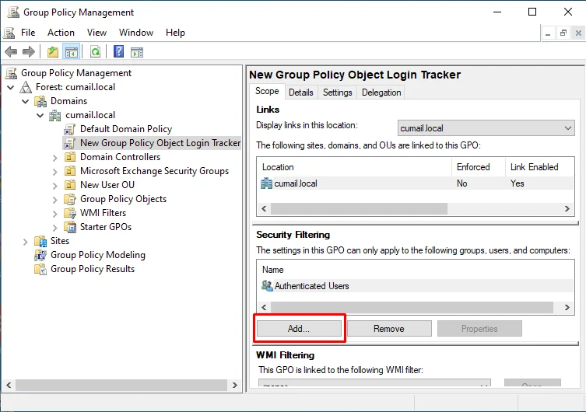
Task: Click the Links list horizontal scrollbar thumb
Action: tap(359, 208)
